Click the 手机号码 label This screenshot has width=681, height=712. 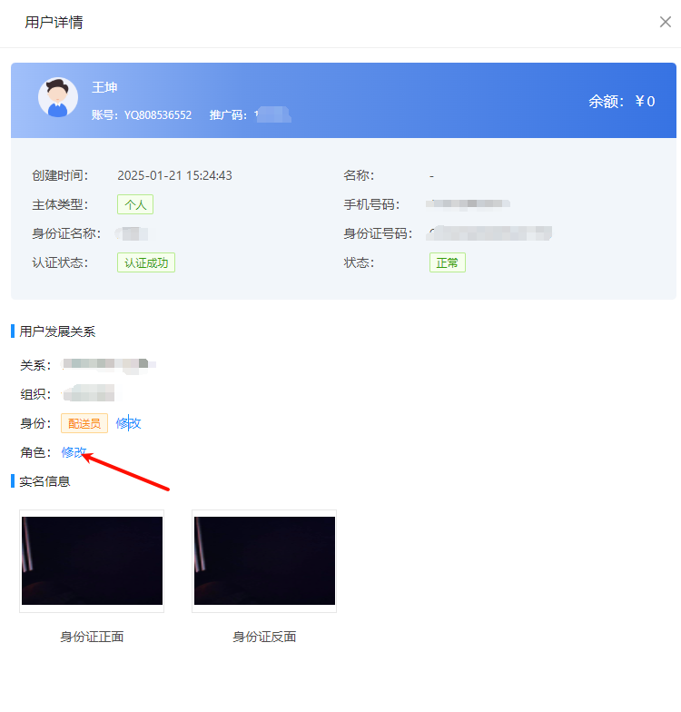click(x=371, y=204)
